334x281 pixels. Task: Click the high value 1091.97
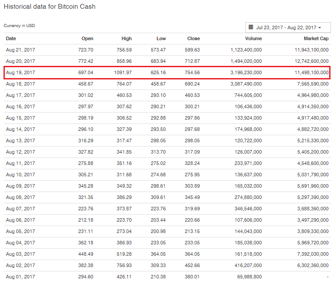123,72
